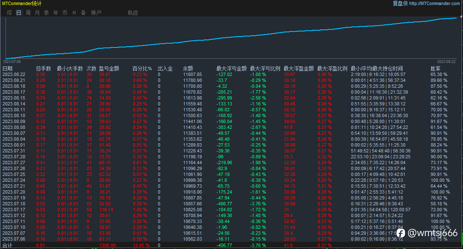The width and height of the screenshot is (463, 249).
Task: Switch to the 账户 account tab
Action: tap(96, 13)
